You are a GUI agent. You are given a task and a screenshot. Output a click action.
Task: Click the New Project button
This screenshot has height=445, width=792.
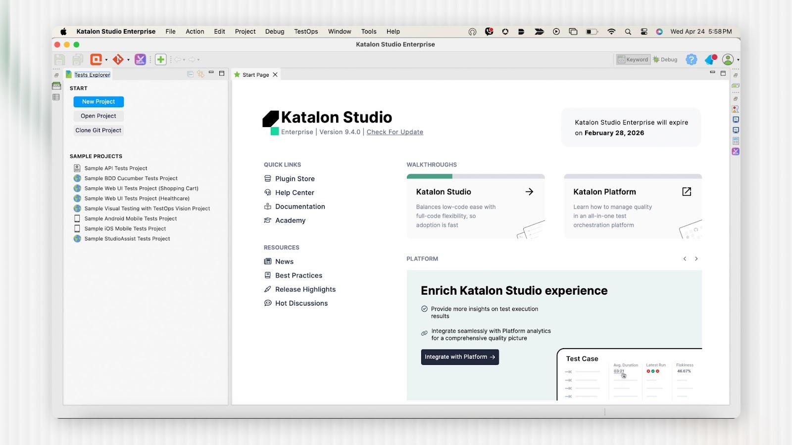click(99, 102)
